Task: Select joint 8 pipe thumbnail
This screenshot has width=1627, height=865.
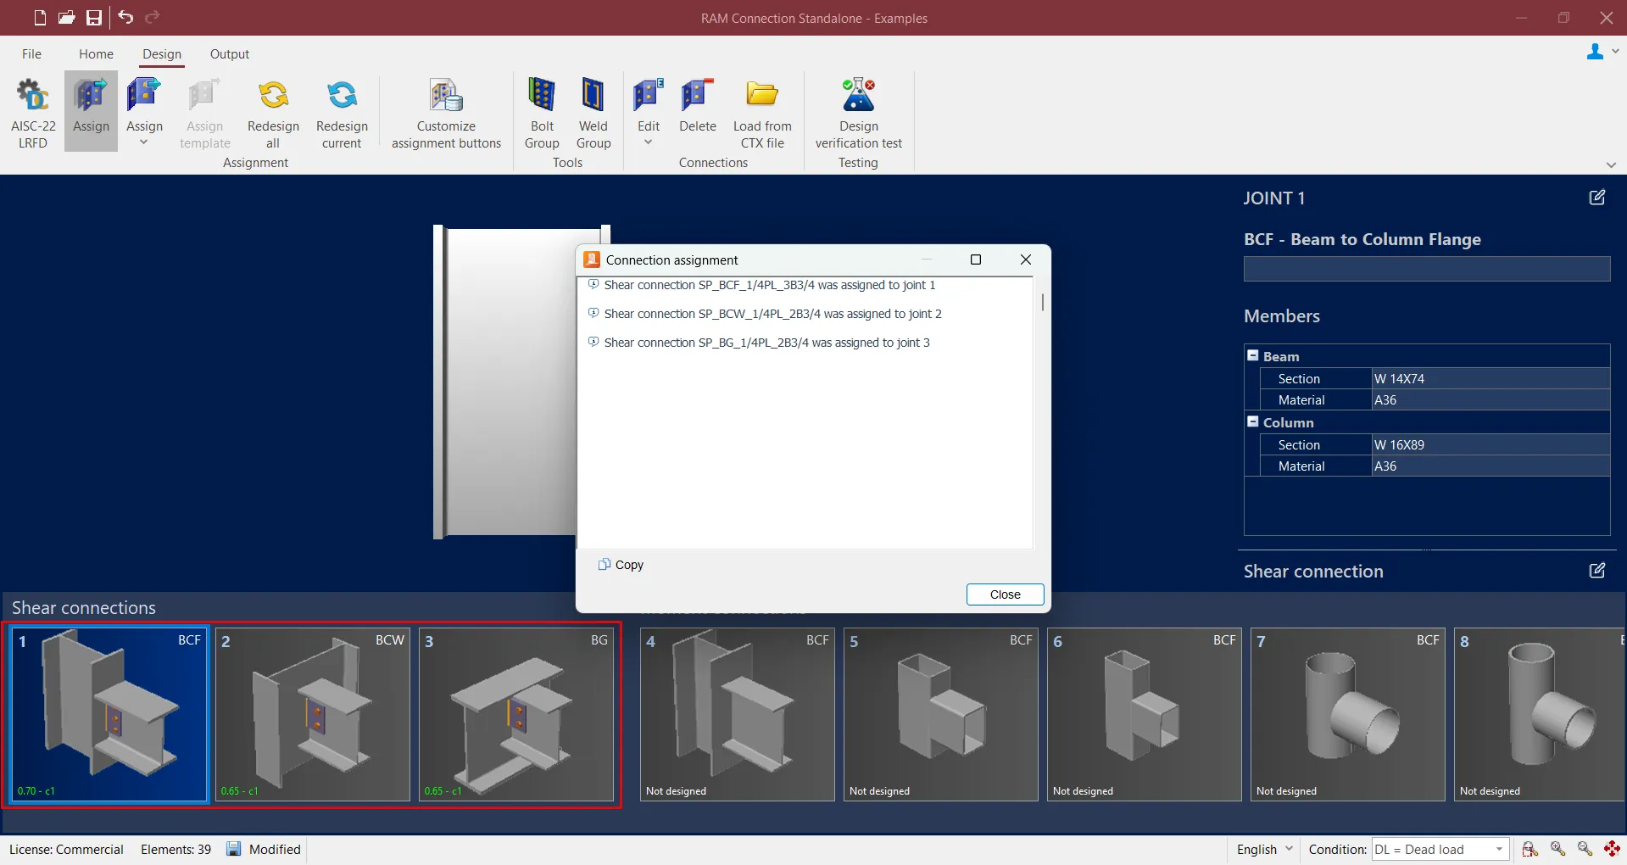Action: pos(1541,714)
